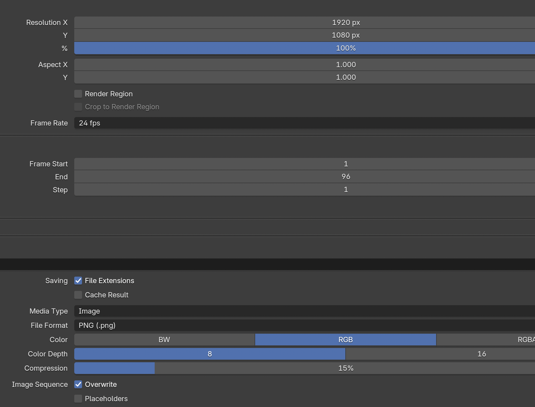
Task: Select the RGB color mode
Action: [346, 340]
